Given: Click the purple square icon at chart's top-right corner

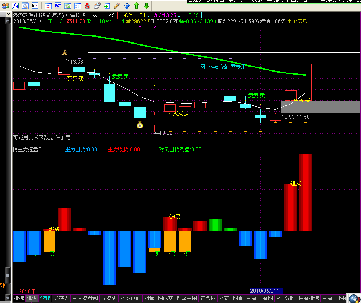Looking at the screenshot, I should click(x=357, y=15).
